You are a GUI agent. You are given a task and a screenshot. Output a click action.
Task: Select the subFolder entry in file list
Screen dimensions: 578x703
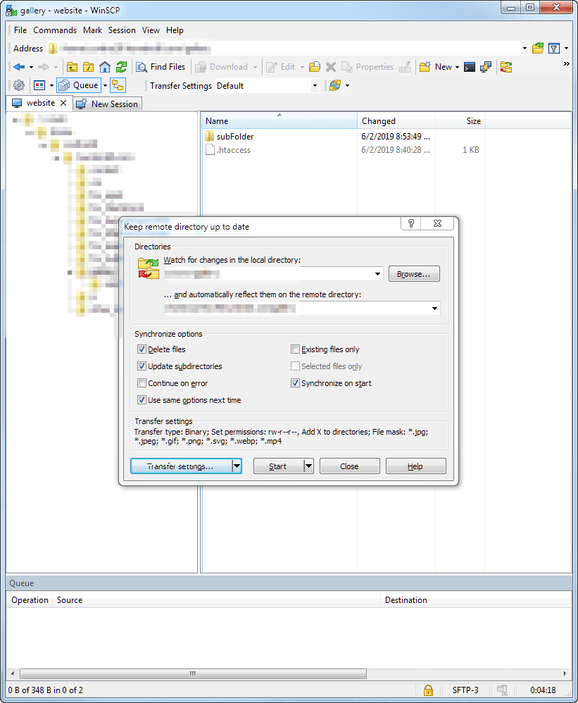pos(235,137)
